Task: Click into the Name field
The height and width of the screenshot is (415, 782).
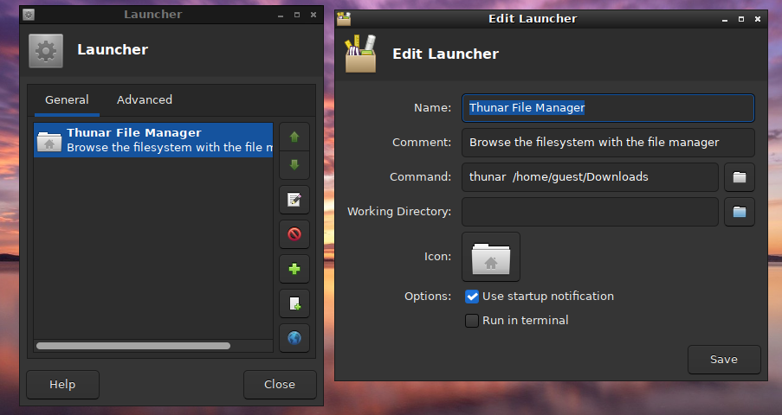Action: (x=608, y=108)
